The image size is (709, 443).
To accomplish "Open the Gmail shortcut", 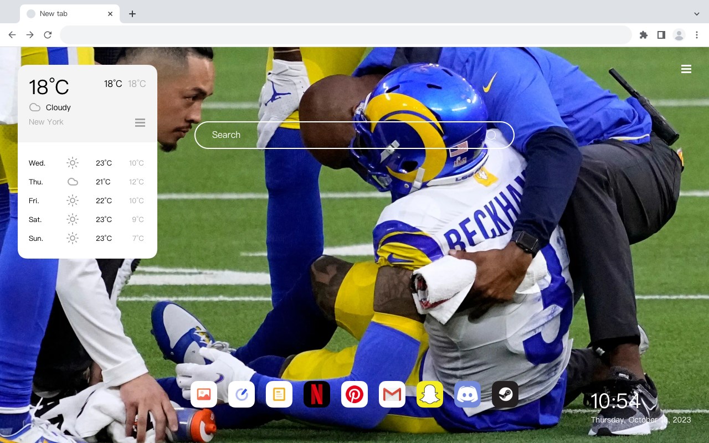I will click(392, 394).
